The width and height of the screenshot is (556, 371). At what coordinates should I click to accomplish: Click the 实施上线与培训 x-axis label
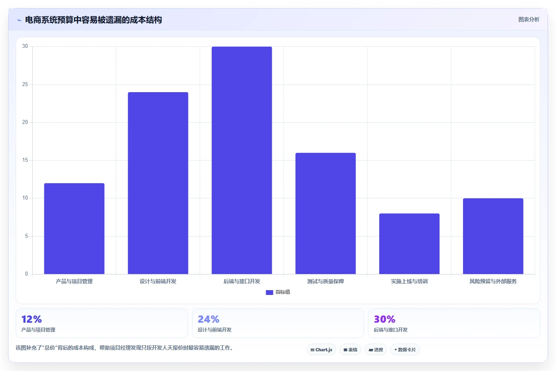409,281
